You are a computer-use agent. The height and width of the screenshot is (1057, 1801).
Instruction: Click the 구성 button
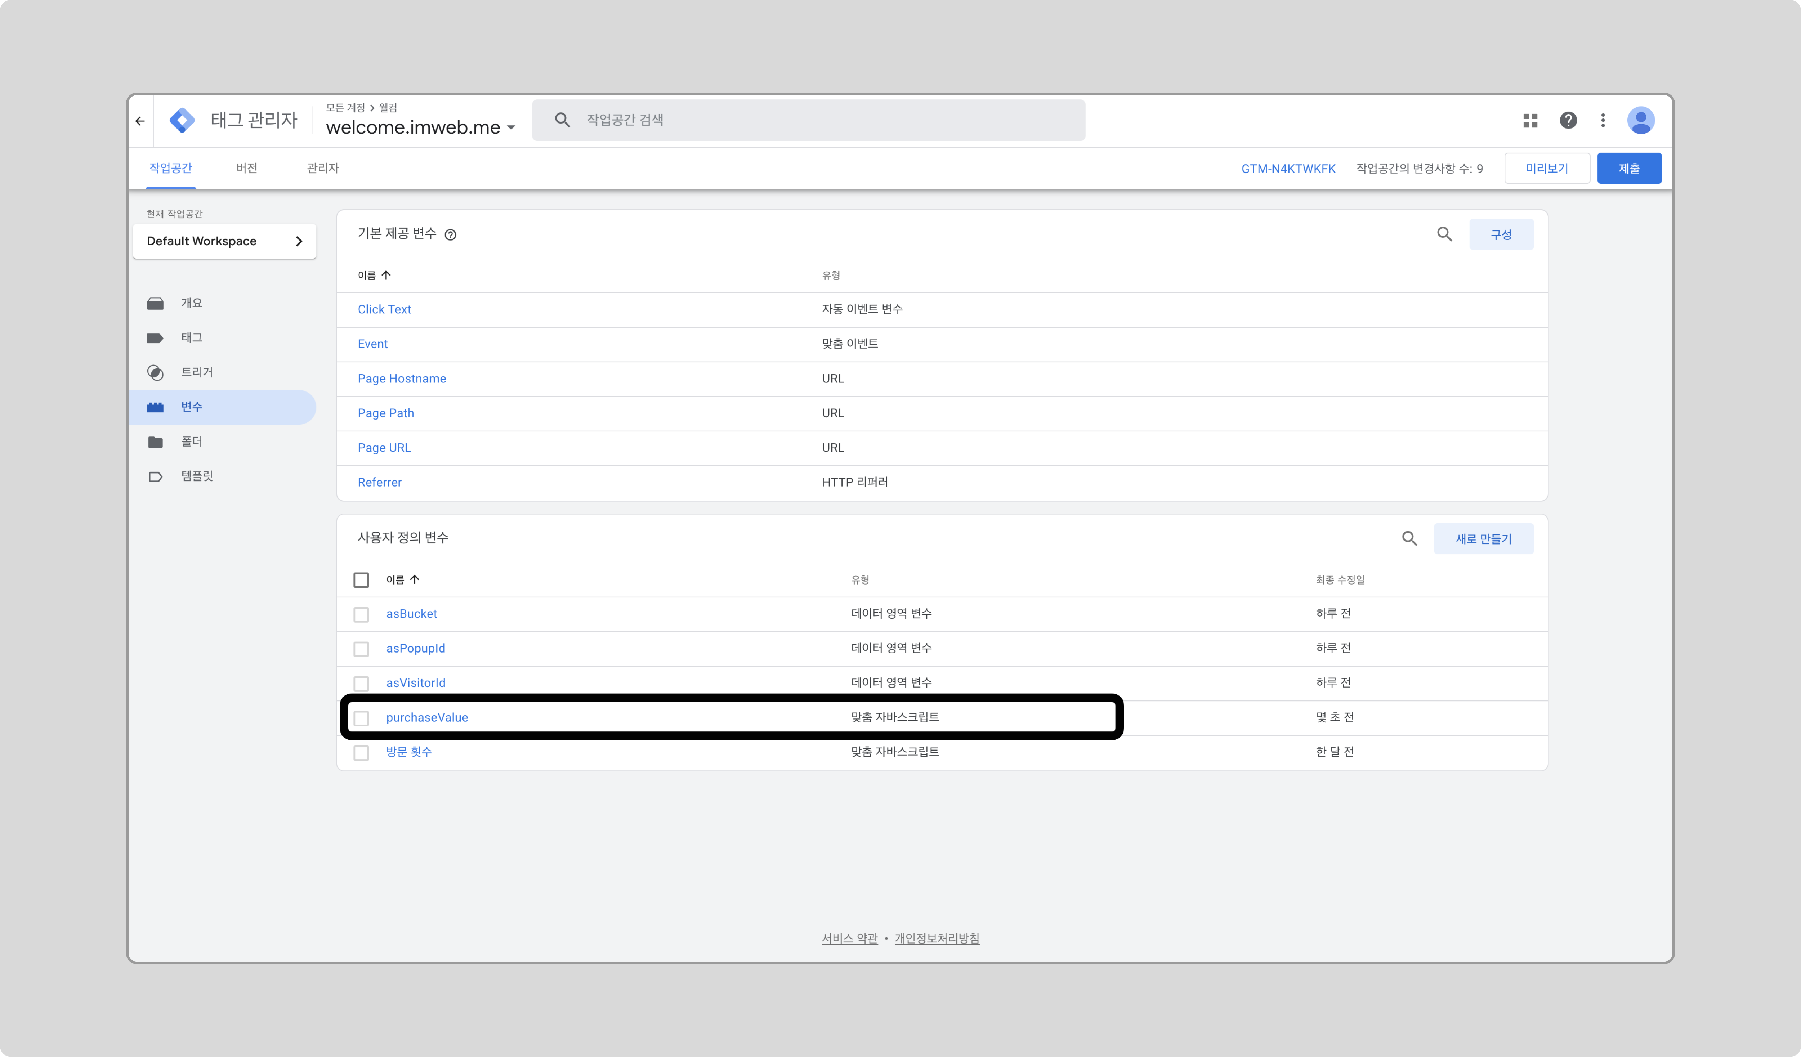(x=1501, y=234)
